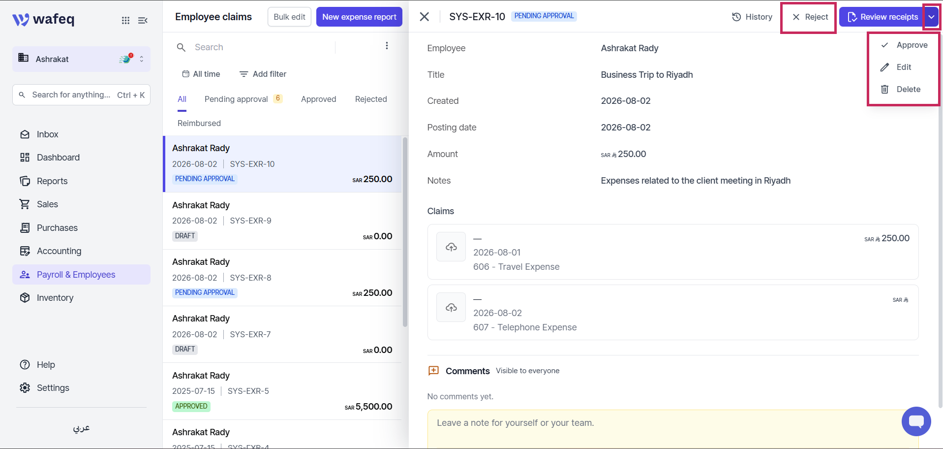Click the Sales cart icon
The width and height of the screenshot is (943, 449).
pyautogui.click(x=25, y=204)
